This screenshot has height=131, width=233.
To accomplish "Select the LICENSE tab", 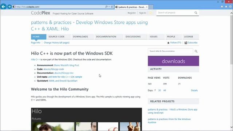I will coord(191,37).
